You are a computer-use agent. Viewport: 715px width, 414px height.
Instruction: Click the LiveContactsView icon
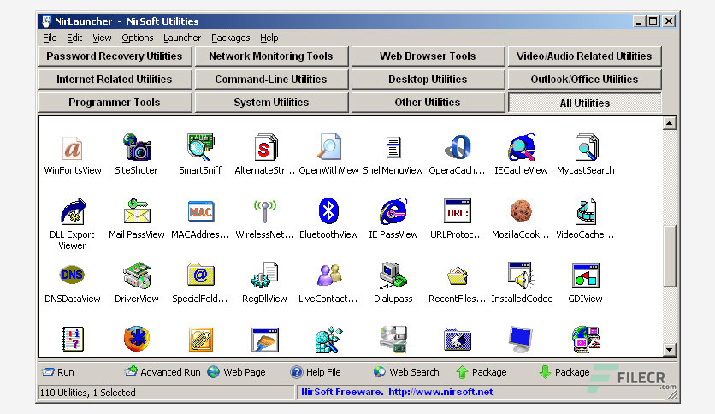click(x=328, y=275)
